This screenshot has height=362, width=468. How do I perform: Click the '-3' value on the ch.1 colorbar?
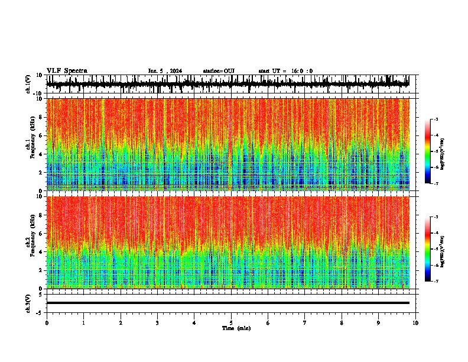point(435,119)
